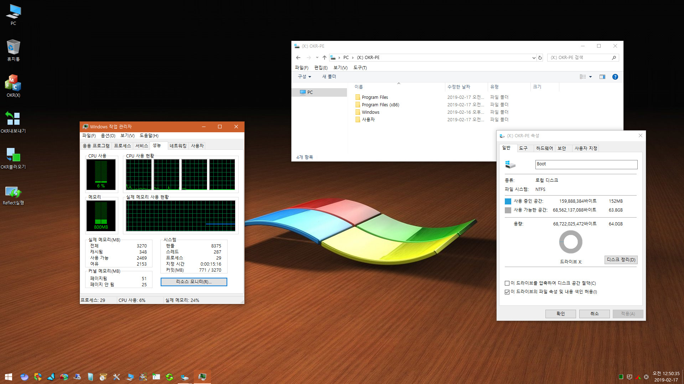Focus the drive label field containing Boot
Screen dimensions: 684x384
pos(586,164)
